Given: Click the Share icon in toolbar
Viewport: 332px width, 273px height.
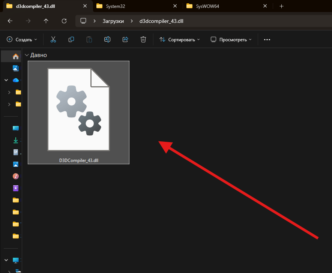Looking at the screenshot, I should pyautogui.click(x=125, y=39).
